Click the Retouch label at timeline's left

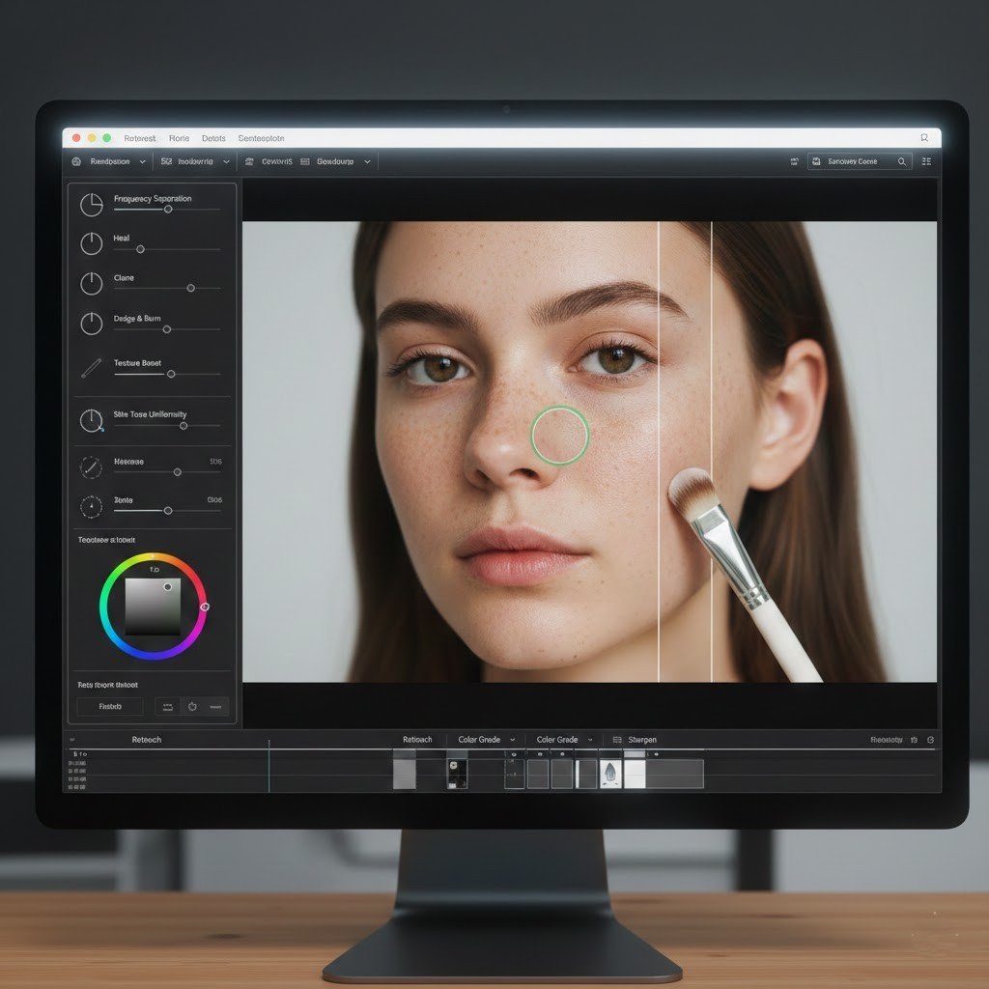[x=146, y=740]
